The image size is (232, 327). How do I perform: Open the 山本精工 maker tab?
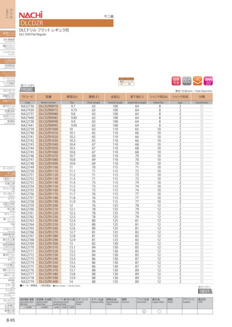click(x=8, y=306)
